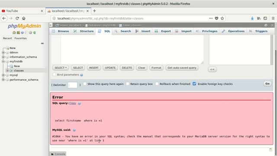Click Get auto-saved query button
The height and width of the screenshot is (156, 277).
(182, 68)
